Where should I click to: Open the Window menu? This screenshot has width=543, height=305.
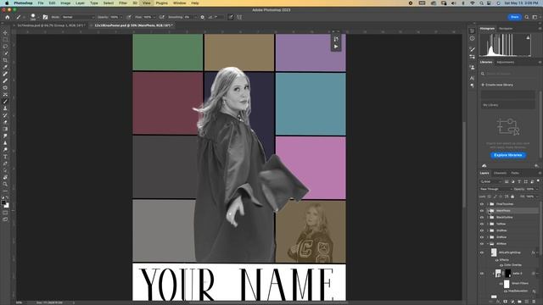click(179, 3)
